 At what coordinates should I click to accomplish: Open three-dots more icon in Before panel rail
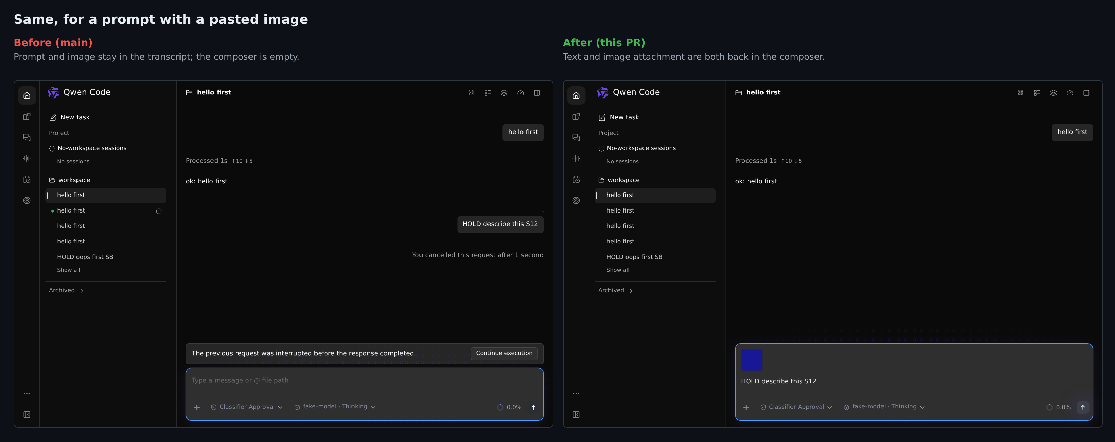tap(27, 393)
